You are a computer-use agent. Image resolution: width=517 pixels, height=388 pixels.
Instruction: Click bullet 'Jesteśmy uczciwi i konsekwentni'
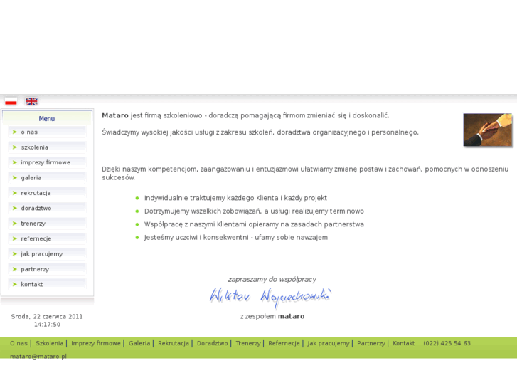pos(236,237)
